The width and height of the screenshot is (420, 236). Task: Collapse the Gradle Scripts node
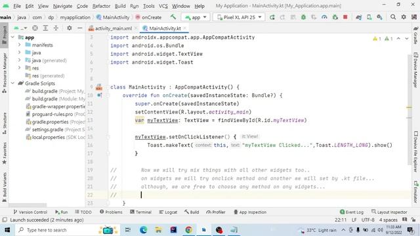point(13,83)
